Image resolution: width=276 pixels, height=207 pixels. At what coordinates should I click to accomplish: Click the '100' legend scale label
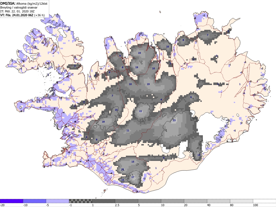click(255, 205)
